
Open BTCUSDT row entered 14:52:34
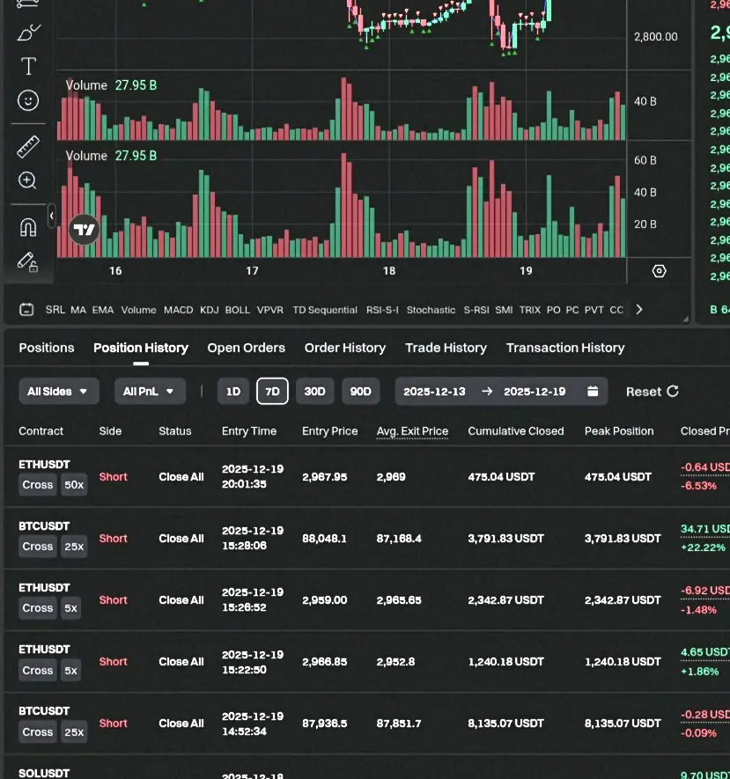point(366,724)
